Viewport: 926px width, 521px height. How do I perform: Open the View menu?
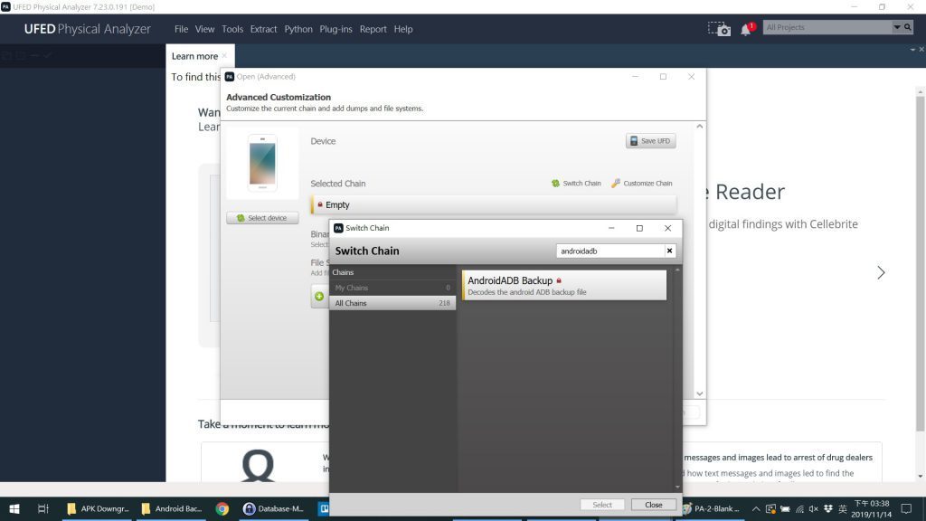tap(205, 29)
